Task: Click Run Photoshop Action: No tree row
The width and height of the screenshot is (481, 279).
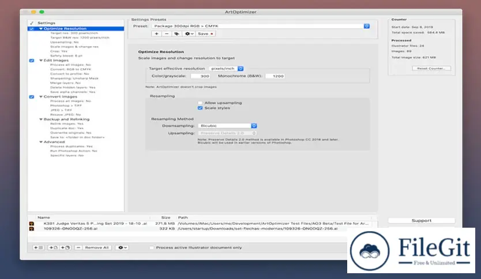Action: click(x=74, y=151)
